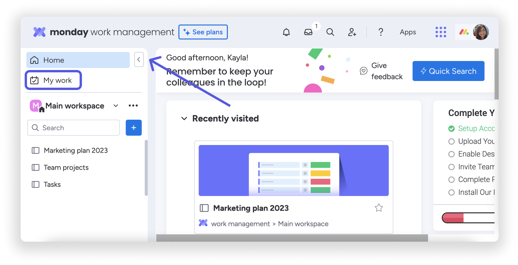
Task: Open the user profile avatar
Action: pyautogui.click(x=481, y=32)
